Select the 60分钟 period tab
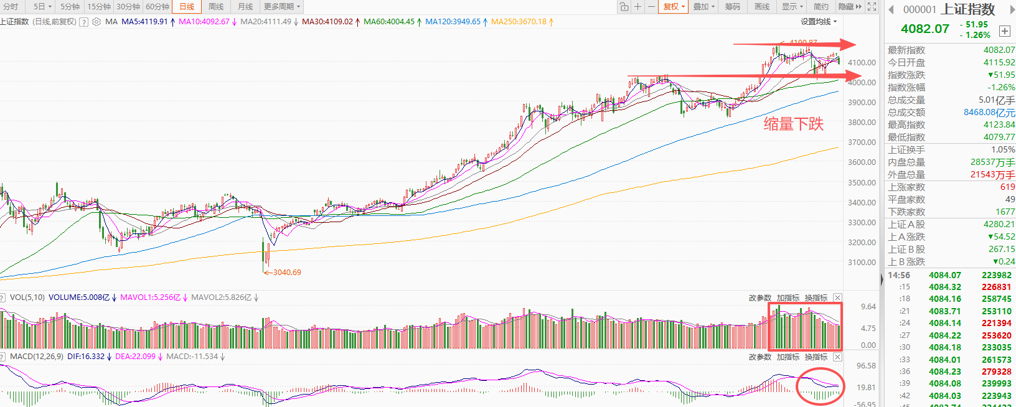This screenshot has width=1016, height=407. click(x=158, y=7)
